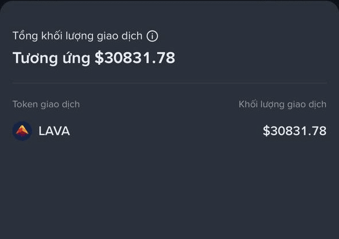Viewport: 339px width, 239px height.
Task: Tap the word "Tổng" in the heading
Action: (25, 36)
